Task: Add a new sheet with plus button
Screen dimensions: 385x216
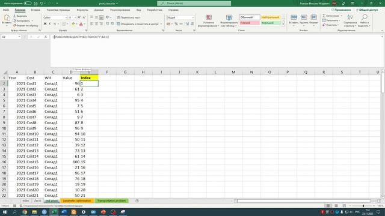Action: 137,201
